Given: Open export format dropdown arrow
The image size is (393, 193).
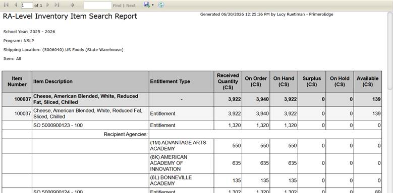Looking at the screenshot, I should click(153, 5).
